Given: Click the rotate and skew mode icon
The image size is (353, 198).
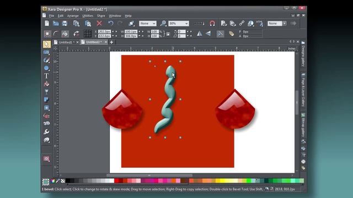Looking at the screenshot, I should click(x=76, y=34).
